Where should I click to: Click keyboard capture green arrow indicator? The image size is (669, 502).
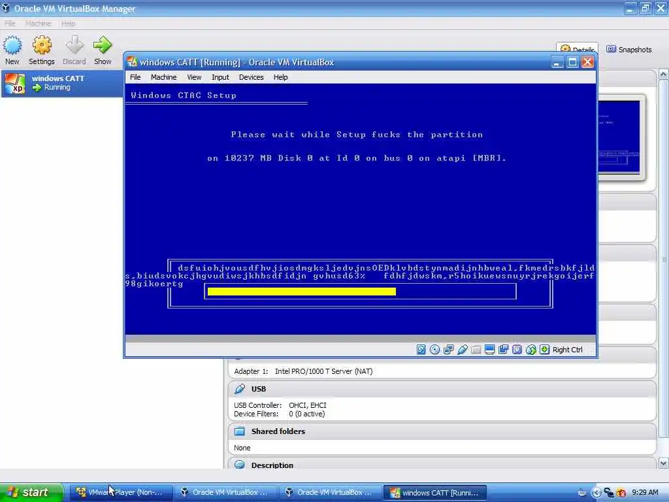click(x=544, y=350)
